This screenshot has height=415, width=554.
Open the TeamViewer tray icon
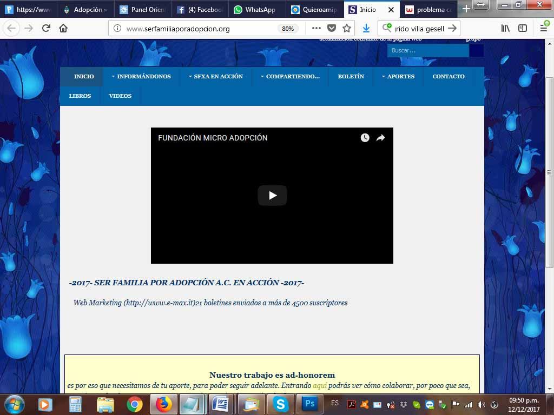point(430,404)
